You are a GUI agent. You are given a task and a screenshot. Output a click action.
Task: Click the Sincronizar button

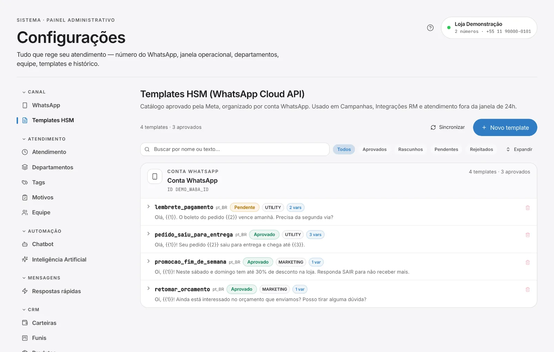coord(448,127)
